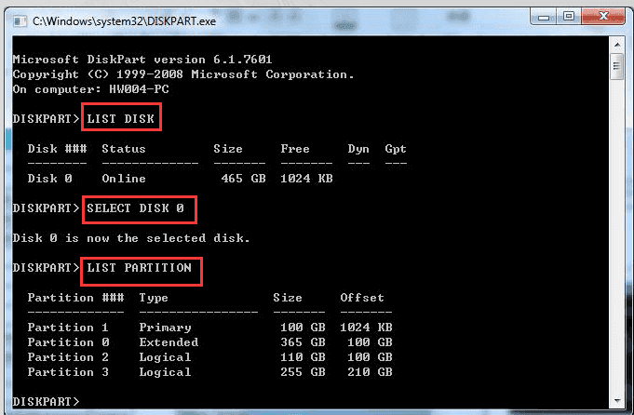Click the 'Disk 0' row label

coord(49,179)
